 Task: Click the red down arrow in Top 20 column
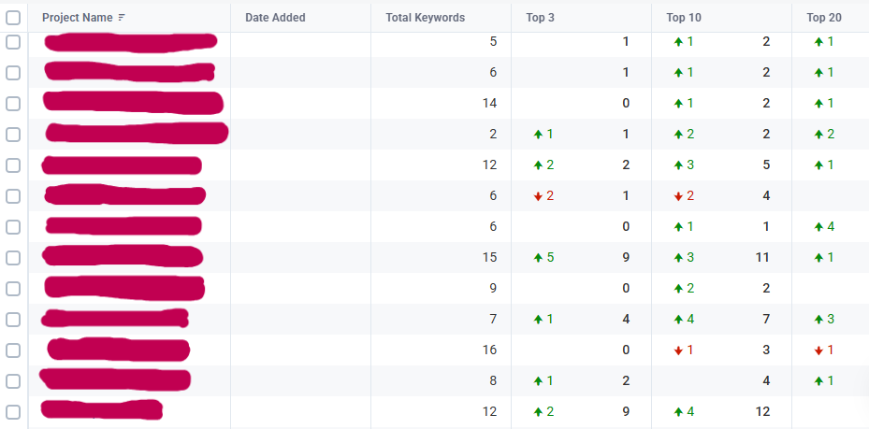click(x=818, y=350)
